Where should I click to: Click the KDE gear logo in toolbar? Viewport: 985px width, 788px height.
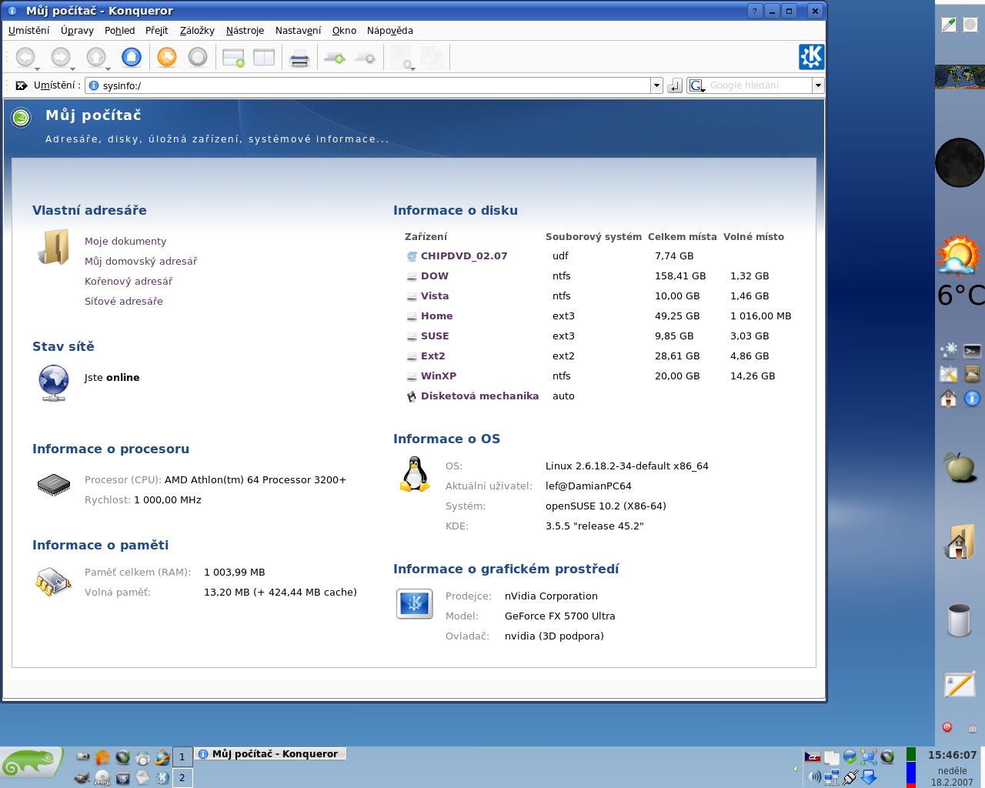click(x=811, y=57)
